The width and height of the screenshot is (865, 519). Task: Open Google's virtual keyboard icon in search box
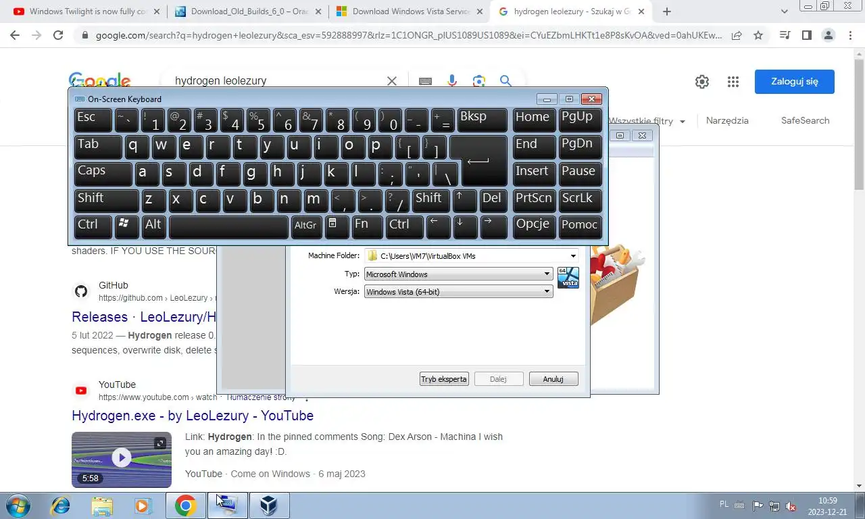pyautogui.click(x=425, y=81)
